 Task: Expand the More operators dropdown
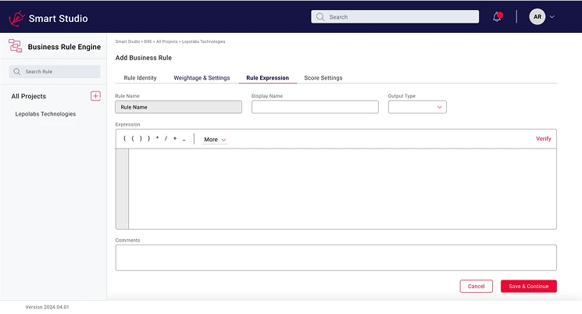click(215, 139)
